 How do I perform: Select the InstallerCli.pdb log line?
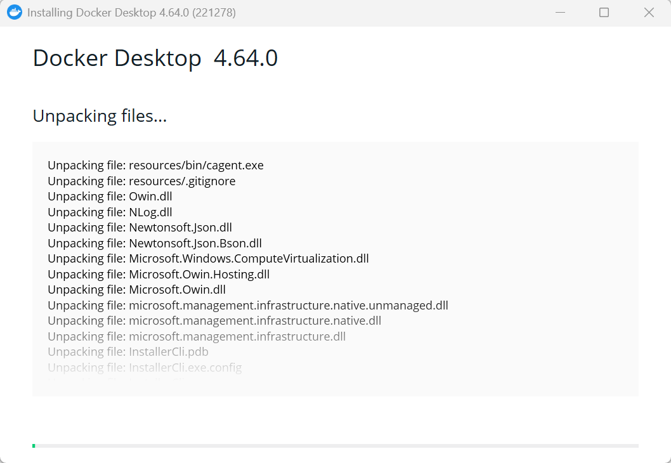[128, 352]
